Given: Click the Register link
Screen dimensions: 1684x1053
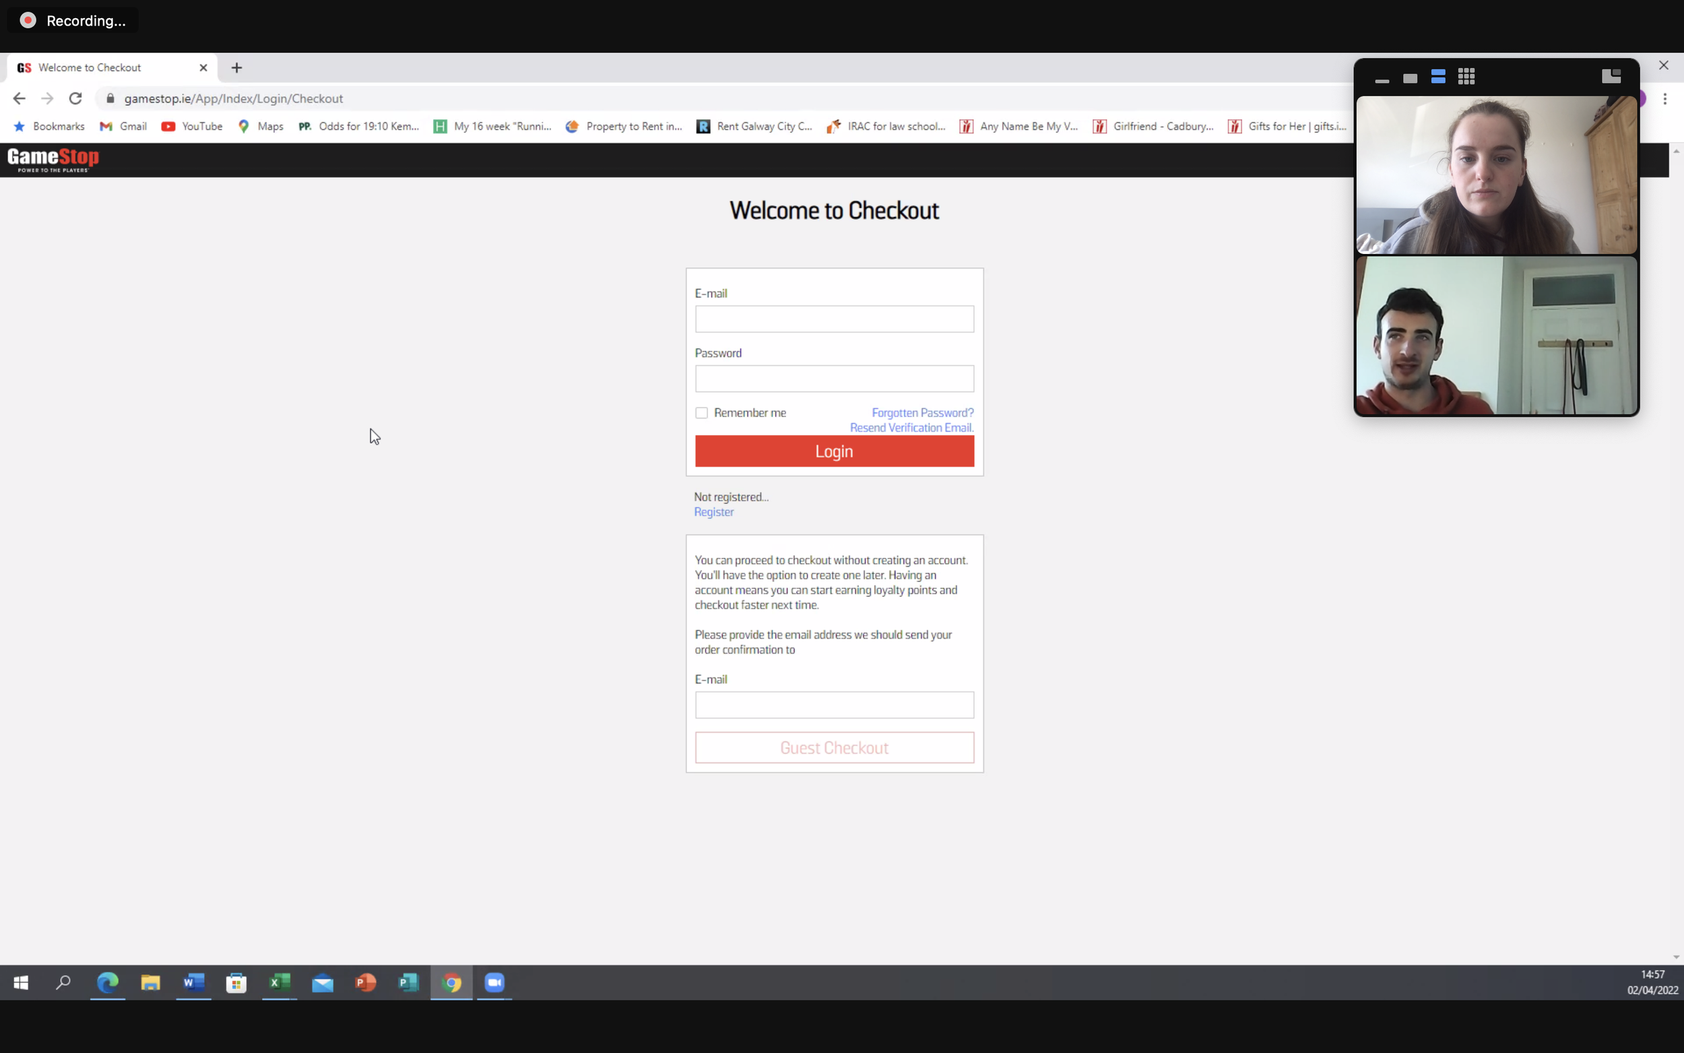Looking at the screenshot, I should point(713,512).
